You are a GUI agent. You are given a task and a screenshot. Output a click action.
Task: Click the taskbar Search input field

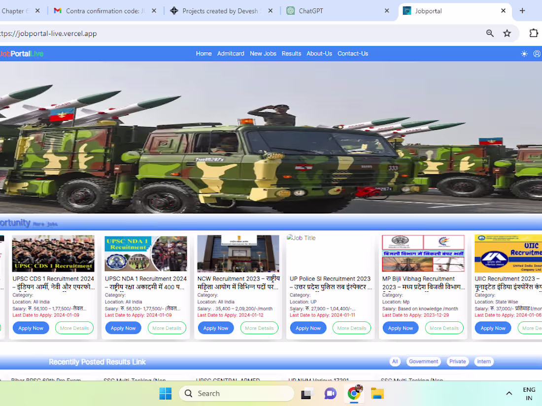[x=237, y=393]
